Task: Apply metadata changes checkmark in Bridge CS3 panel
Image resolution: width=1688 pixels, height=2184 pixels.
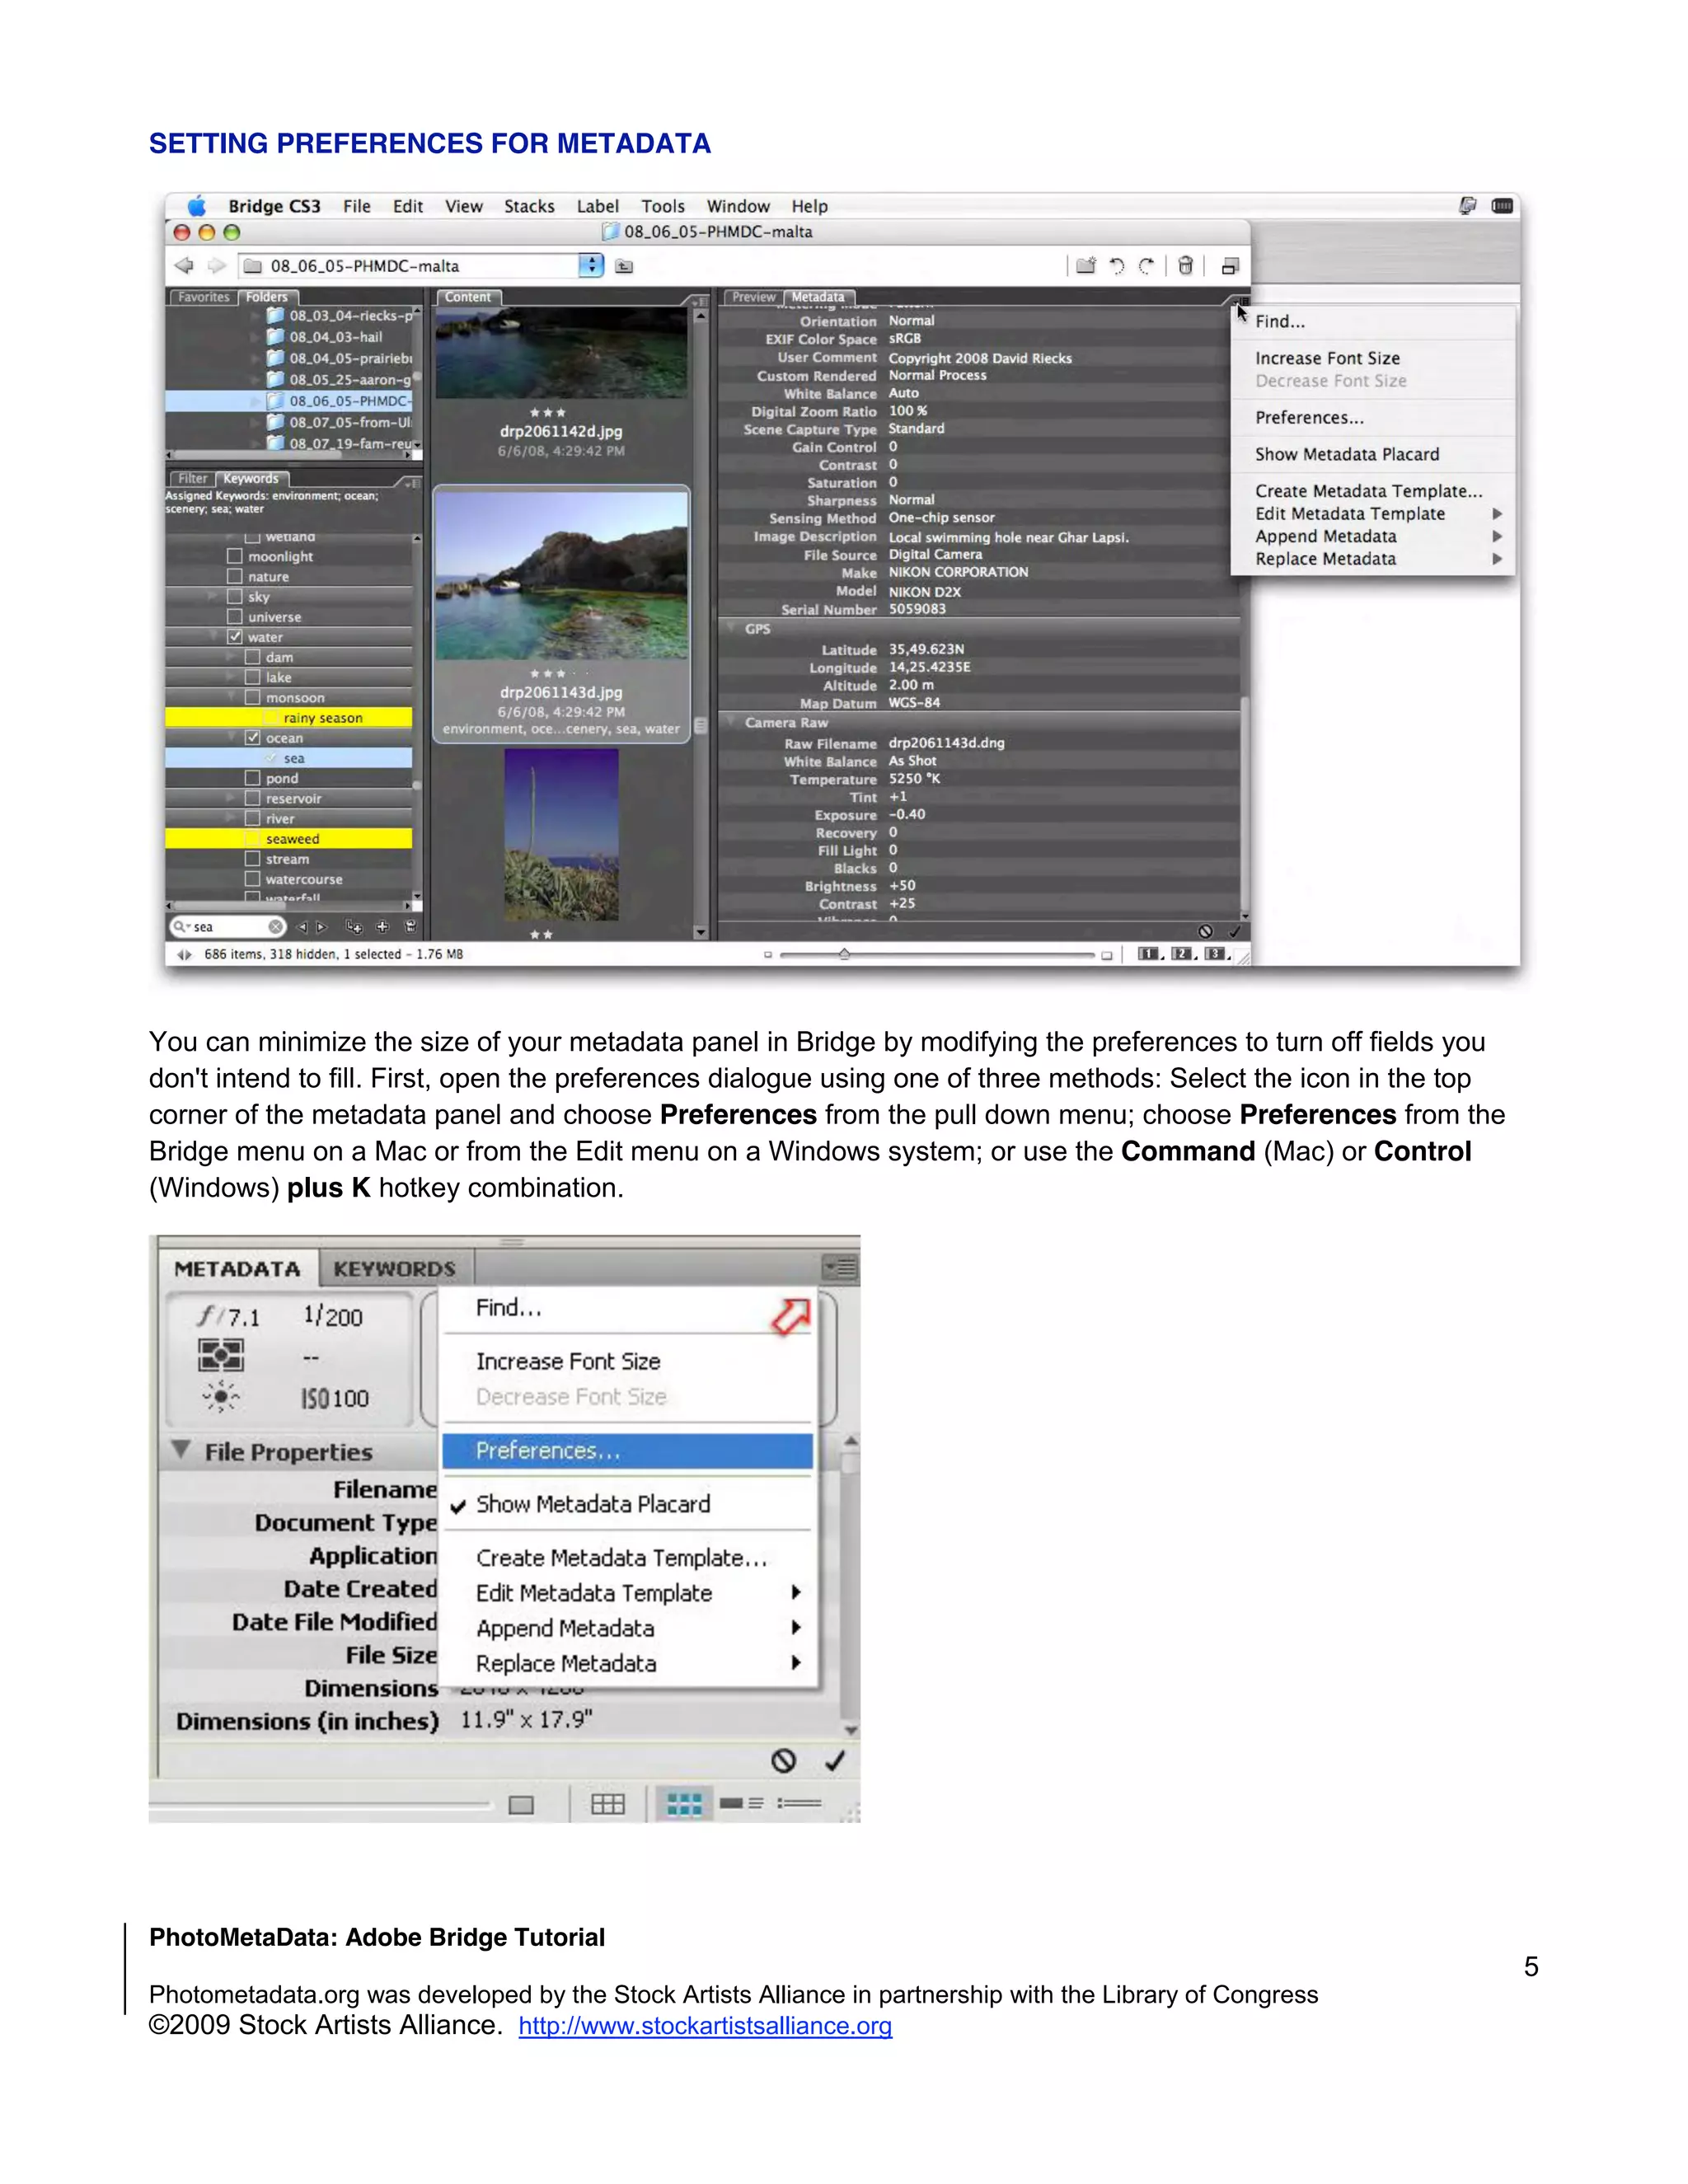Action: tap(1234, 931)
